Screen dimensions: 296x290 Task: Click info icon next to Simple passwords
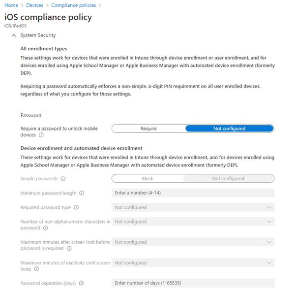point(63,179)
